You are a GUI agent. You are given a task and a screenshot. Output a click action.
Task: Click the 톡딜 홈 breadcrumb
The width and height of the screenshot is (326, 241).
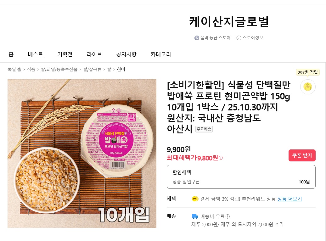tap(14, 69)
